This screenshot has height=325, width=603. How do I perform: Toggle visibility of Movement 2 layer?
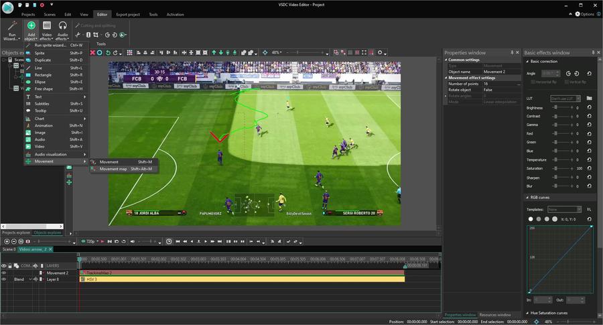pos(4,273)
